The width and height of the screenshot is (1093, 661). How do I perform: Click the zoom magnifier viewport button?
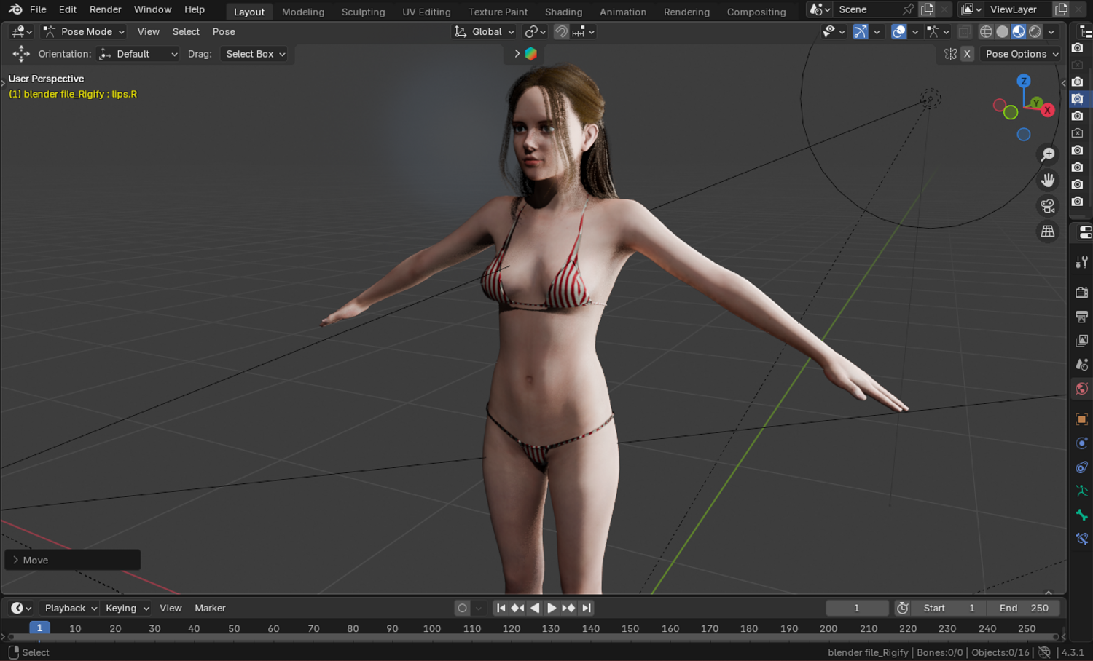click(1048, 154)
